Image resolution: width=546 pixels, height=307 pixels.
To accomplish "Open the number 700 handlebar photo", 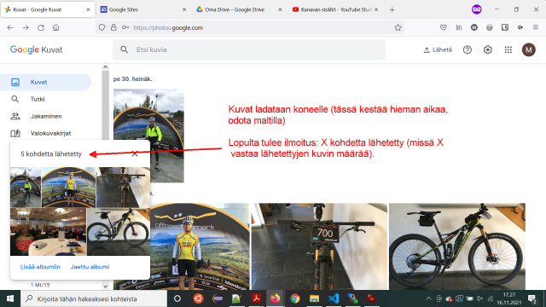I will 319,246.
